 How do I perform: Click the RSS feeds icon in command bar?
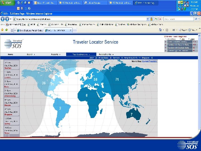click(167, 30)
